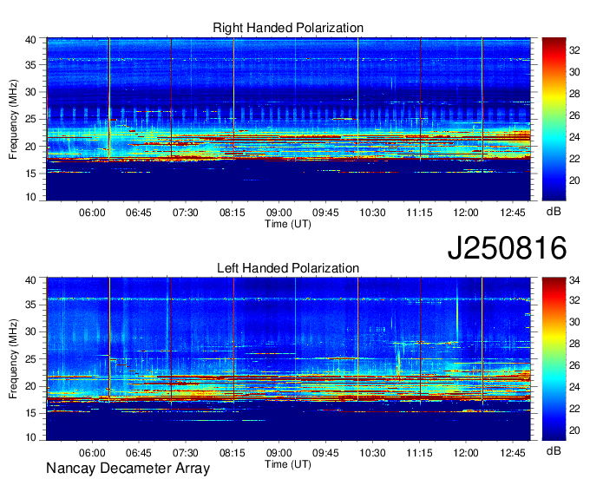The width and height of the screenshot is (590, 479).
Task: Click the 20 MHz tick of top plot
Action: click(x=30, y=147)
